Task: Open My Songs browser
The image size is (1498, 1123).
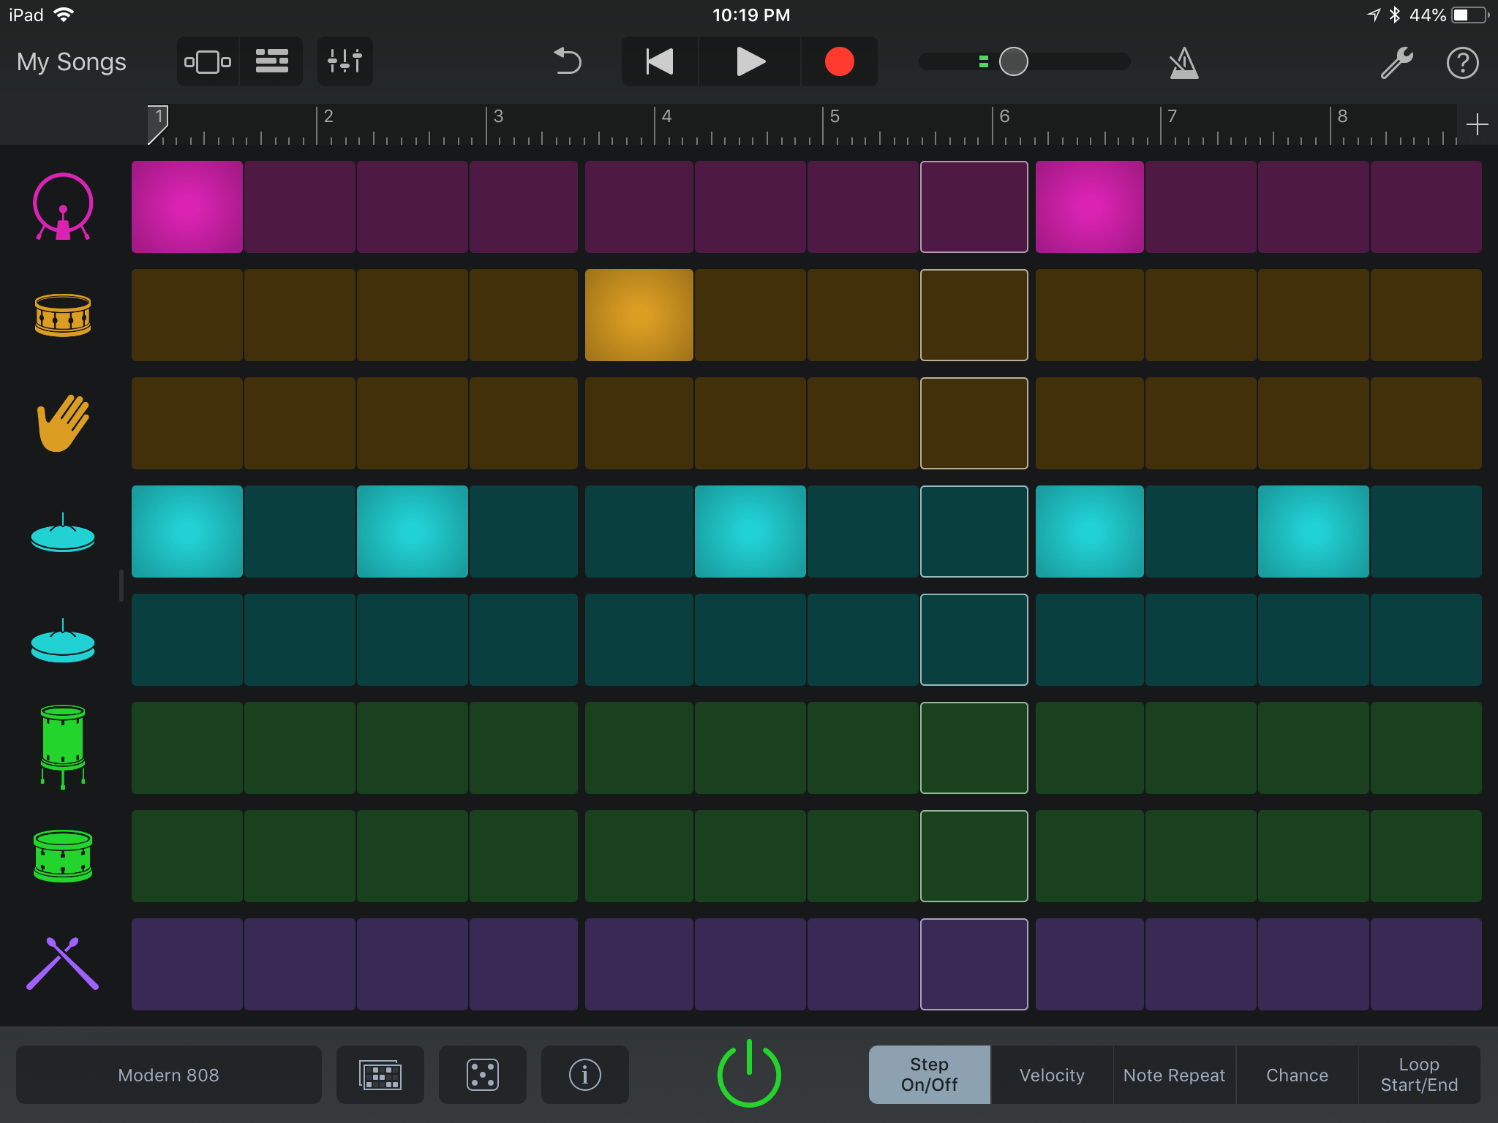Action: pos(72,62)
